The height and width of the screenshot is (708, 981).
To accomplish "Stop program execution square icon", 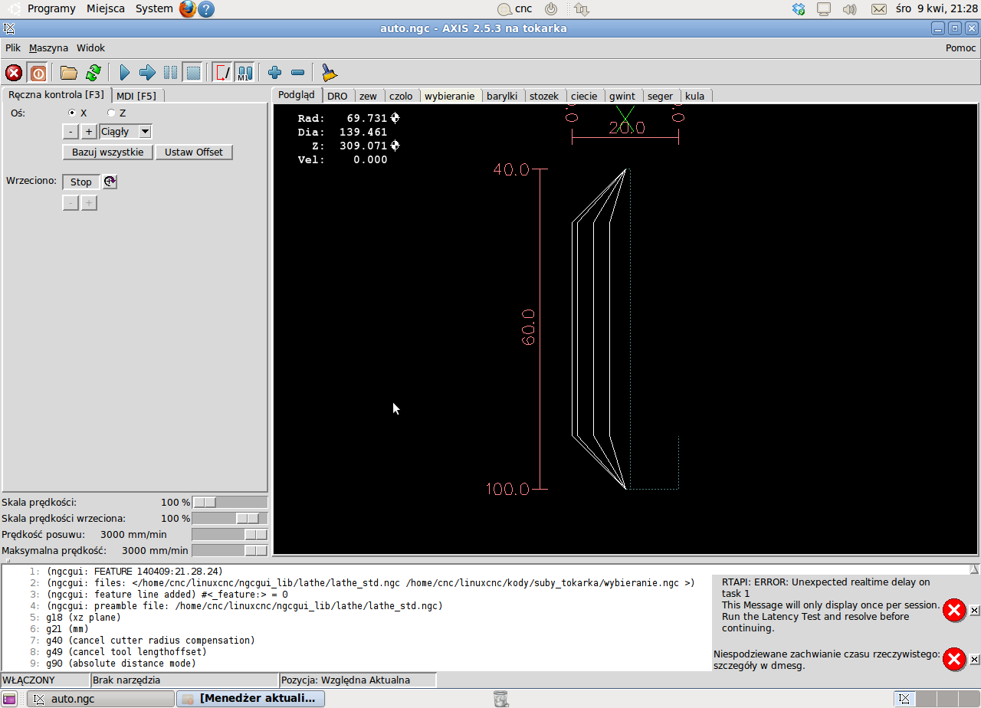I will (x=193, y=73).
